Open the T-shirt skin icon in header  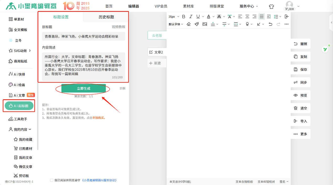pyautogui.click(x=271, y=6)
